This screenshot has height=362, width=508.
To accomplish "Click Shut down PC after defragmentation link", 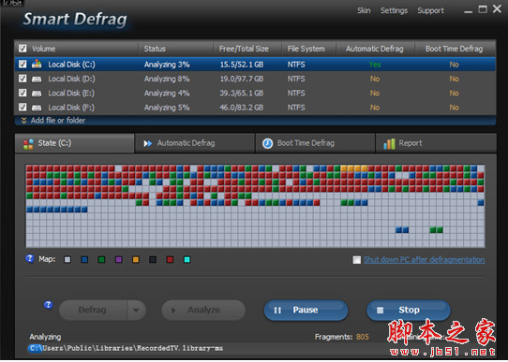I will click(424, 259).
